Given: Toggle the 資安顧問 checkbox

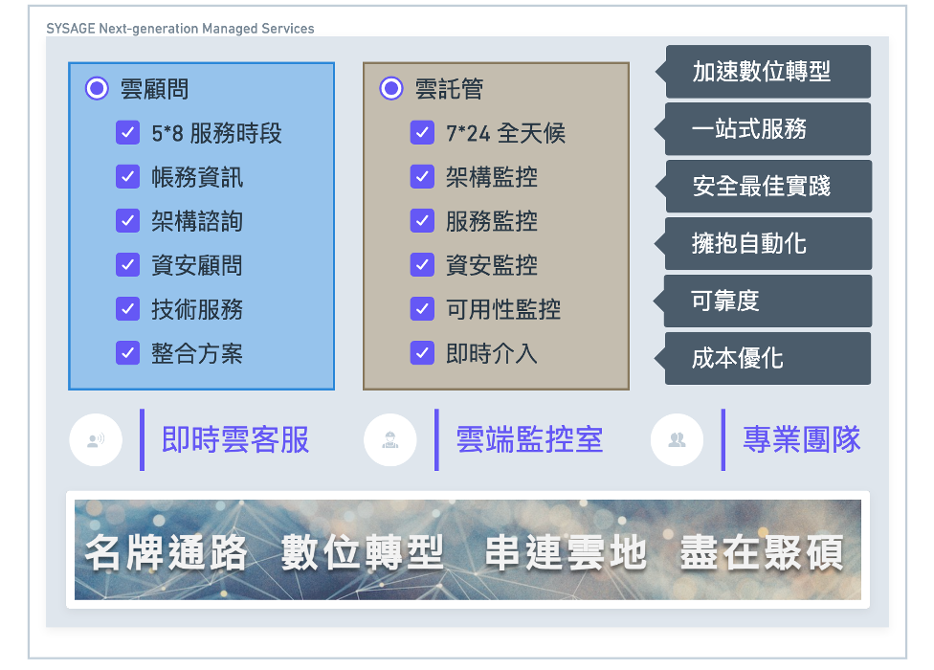Looking at the screenshot, I should [x=127, y=265].
